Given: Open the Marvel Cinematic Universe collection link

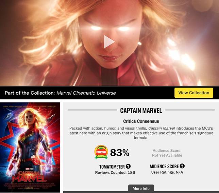Looking at the screenshot, I should pyautogui.click(x=86, y=93).
